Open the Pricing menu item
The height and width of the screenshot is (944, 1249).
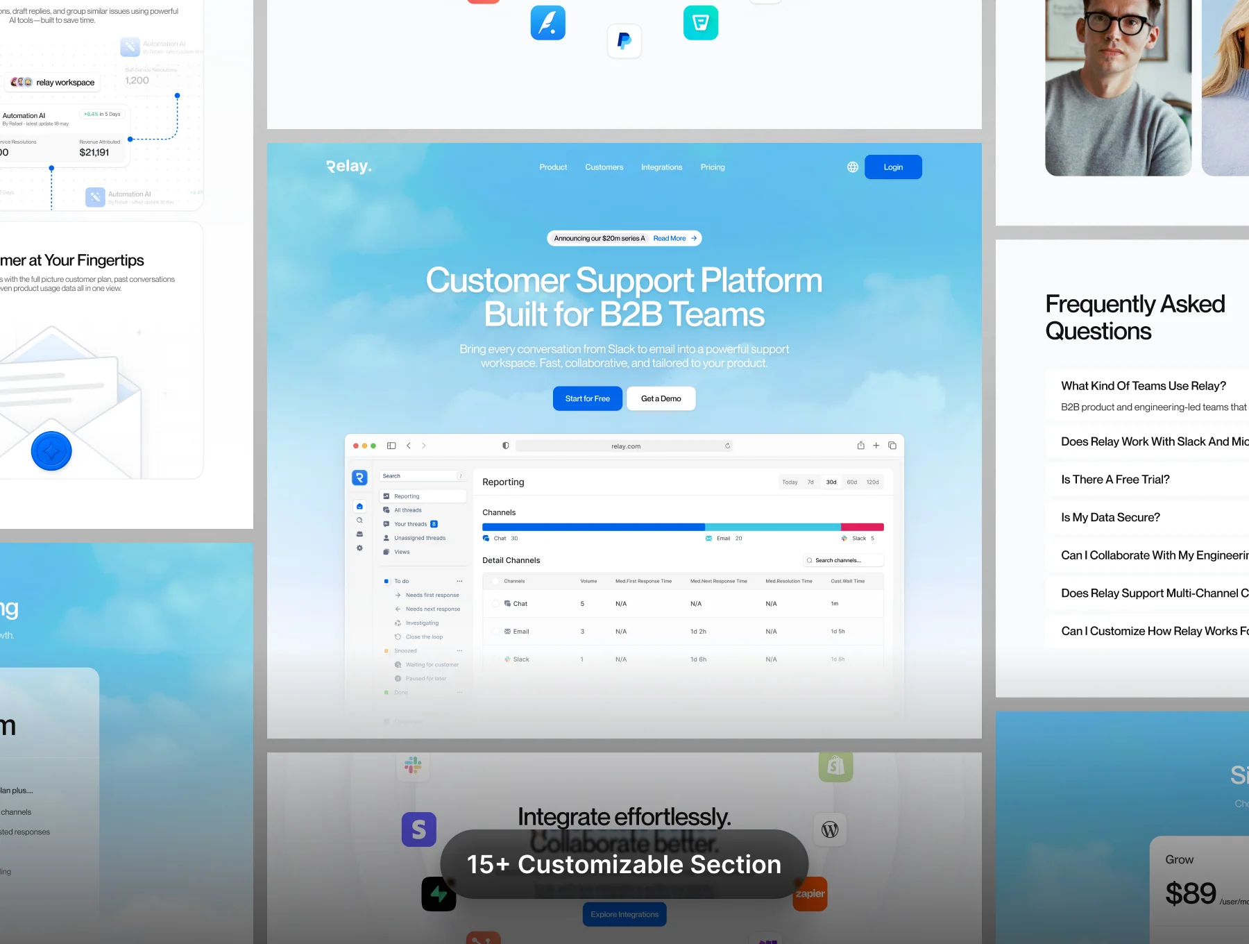(x=713, y=167)
